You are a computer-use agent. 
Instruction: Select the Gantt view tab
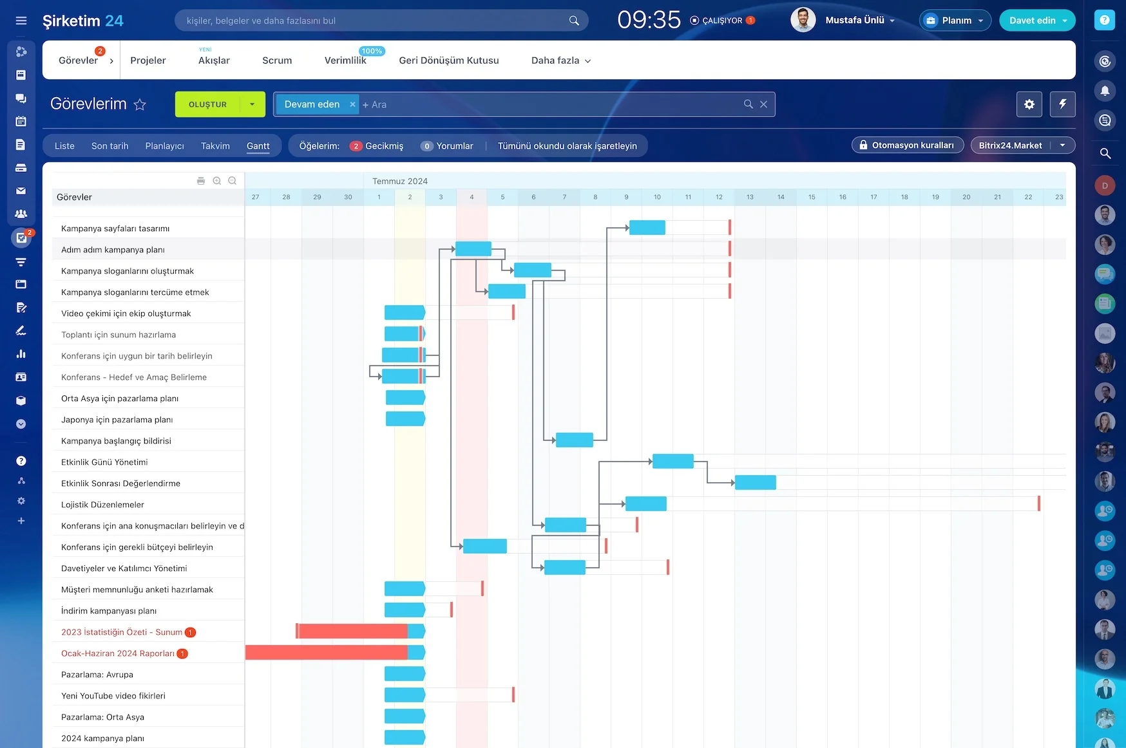tap(258, 146)
